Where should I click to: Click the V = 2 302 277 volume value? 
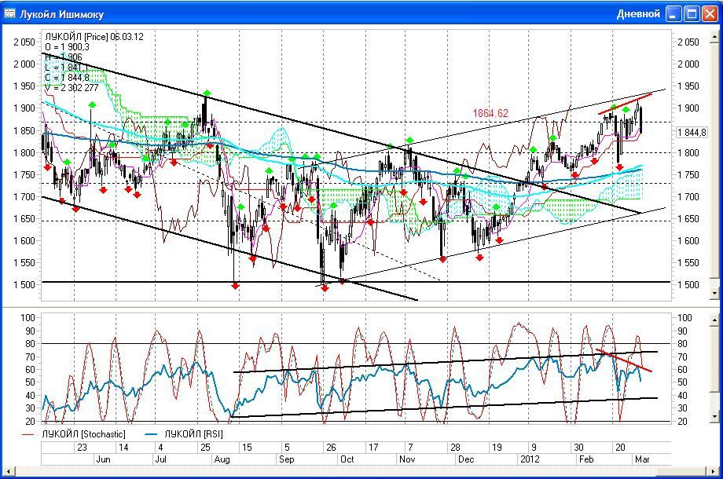coord(72,87)
